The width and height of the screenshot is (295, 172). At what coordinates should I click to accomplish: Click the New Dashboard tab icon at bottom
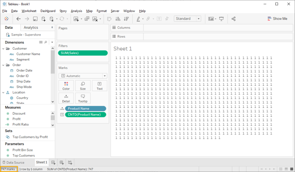click(62, 163)
